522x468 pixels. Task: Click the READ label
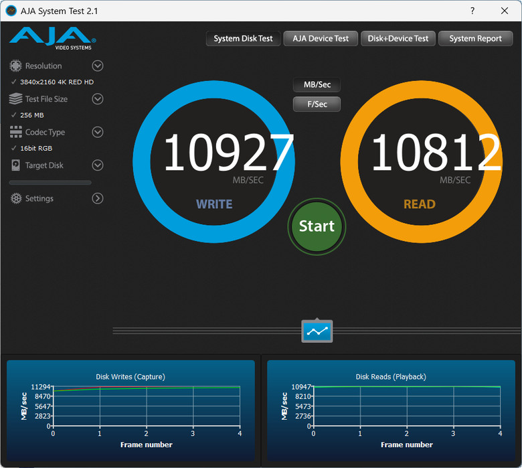click(x=420, y=204)
